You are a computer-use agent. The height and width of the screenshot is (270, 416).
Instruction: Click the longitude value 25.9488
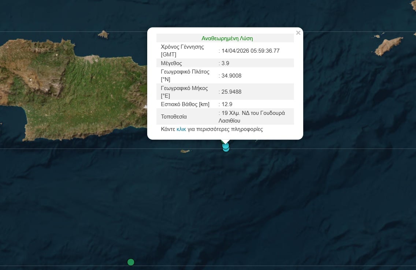point(231,92)
